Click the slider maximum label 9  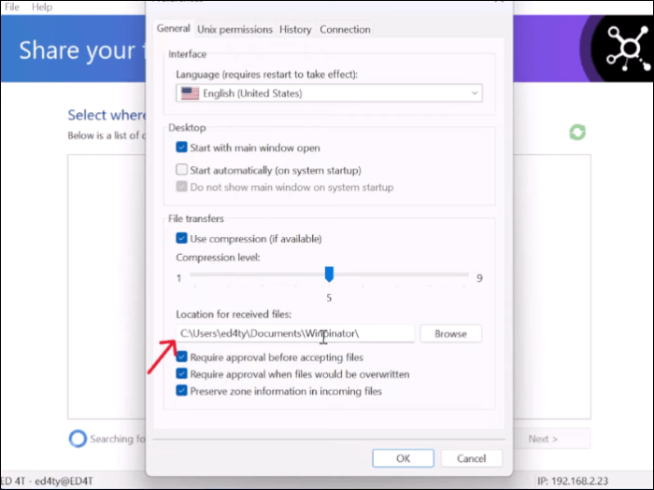tap(479, 278)
